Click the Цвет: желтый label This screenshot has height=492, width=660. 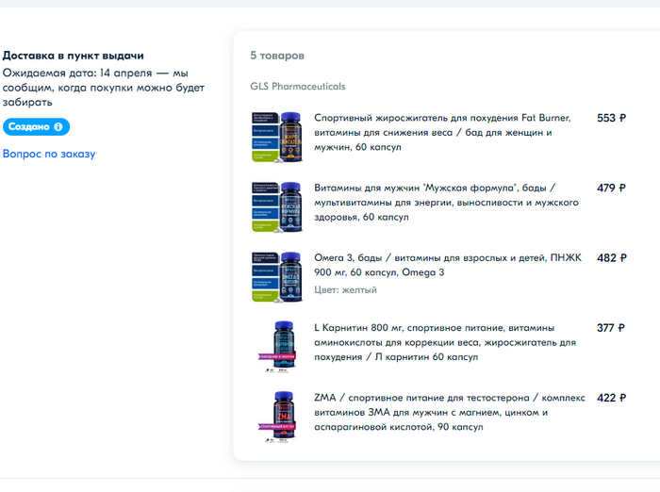pos(345,289)
